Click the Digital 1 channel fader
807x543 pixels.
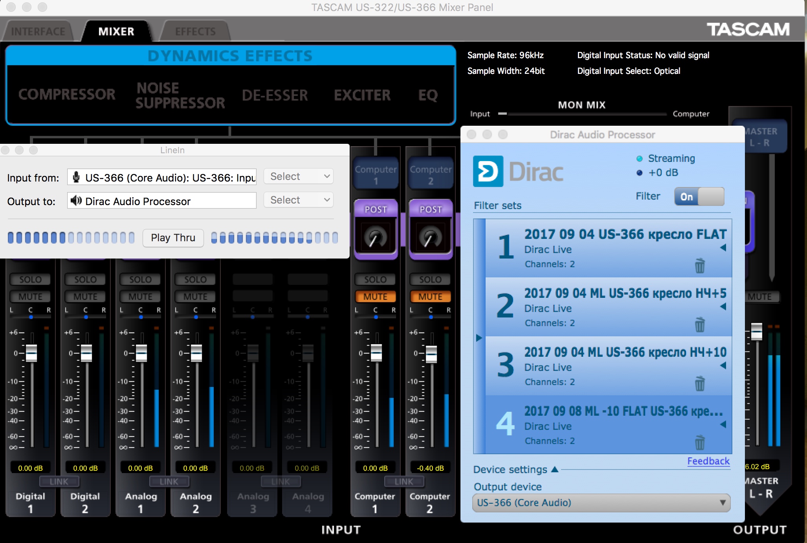(31, 352)
